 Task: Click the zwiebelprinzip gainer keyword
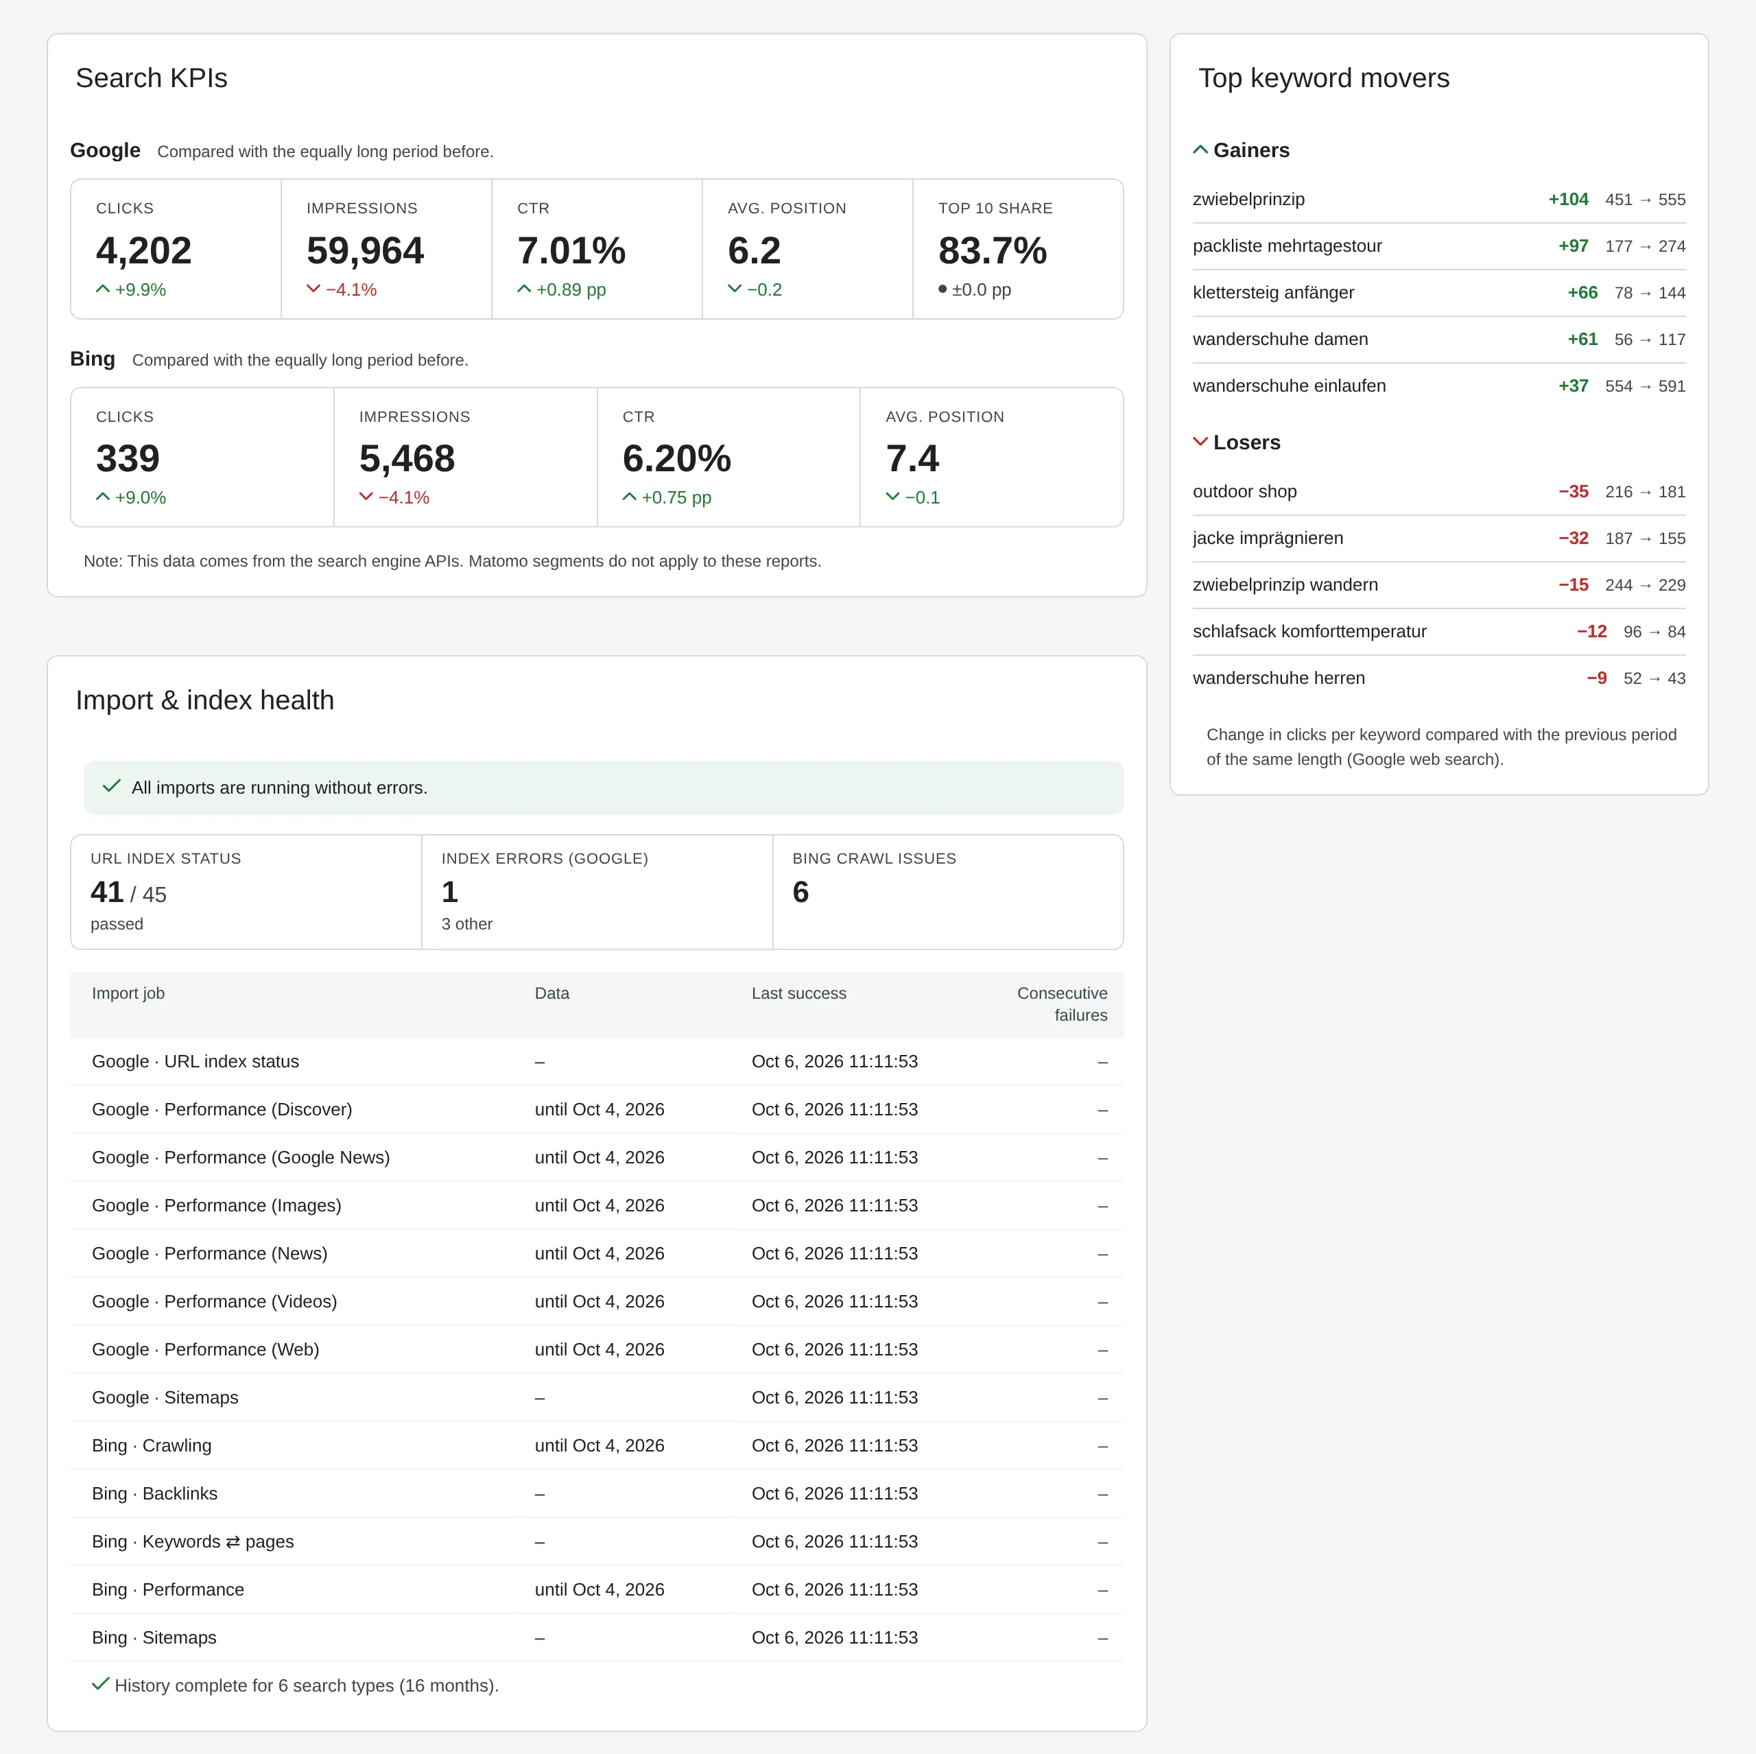(x=1249, y=199)
